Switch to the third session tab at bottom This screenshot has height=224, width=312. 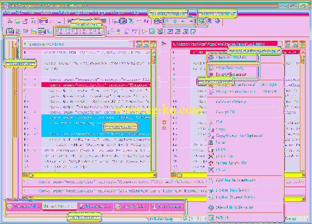[96, 206]
